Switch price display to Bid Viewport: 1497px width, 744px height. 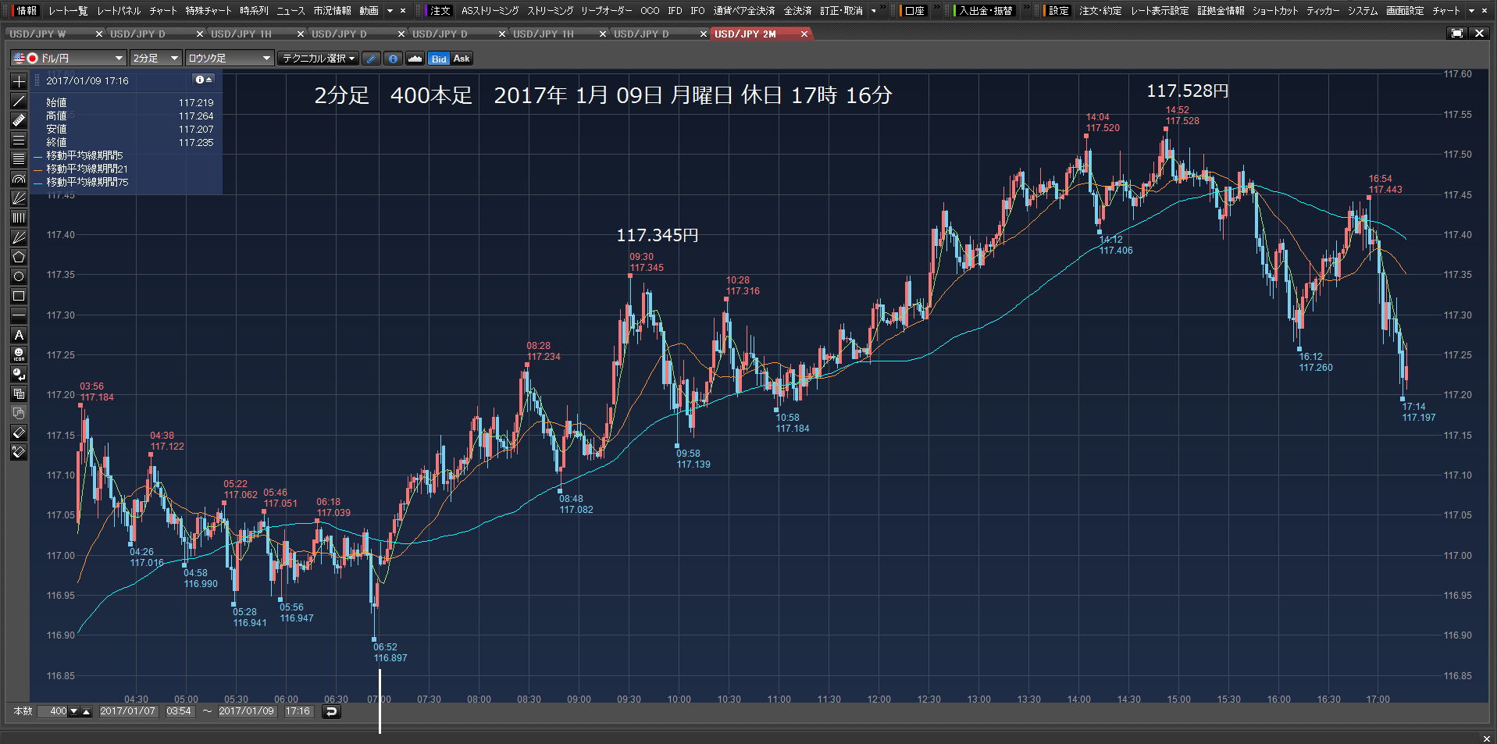(x=439, y=59)
